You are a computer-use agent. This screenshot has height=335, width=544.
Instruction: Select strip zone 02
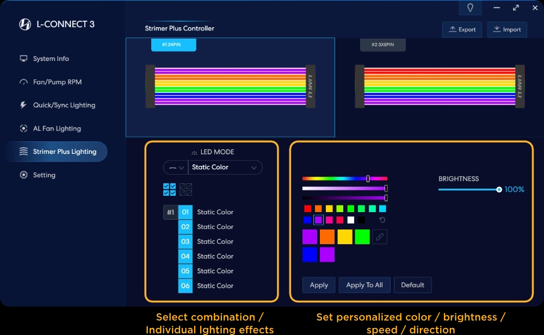coord(186,227)
